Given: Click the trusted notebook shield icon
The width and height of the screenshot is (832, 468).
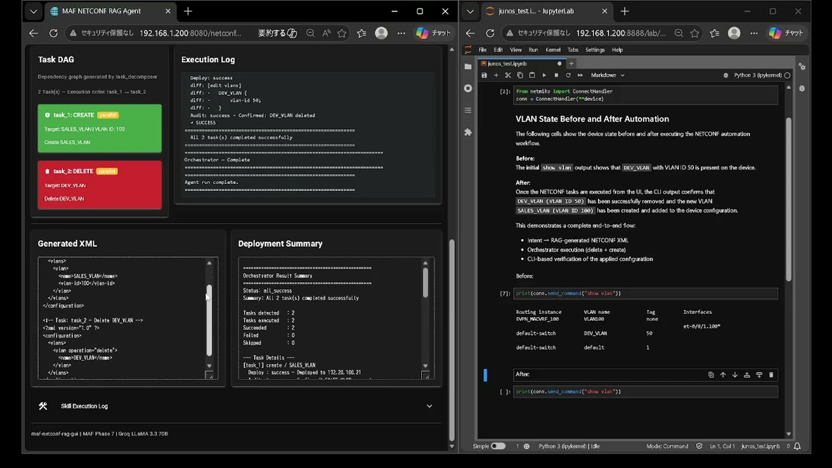Looking at the screenshot, I should [x=699, y=447].
